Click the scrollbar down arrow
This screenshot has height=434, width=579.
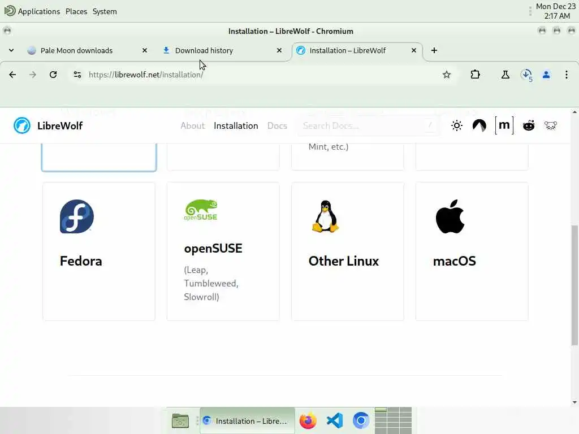click(x=574, y=402)
